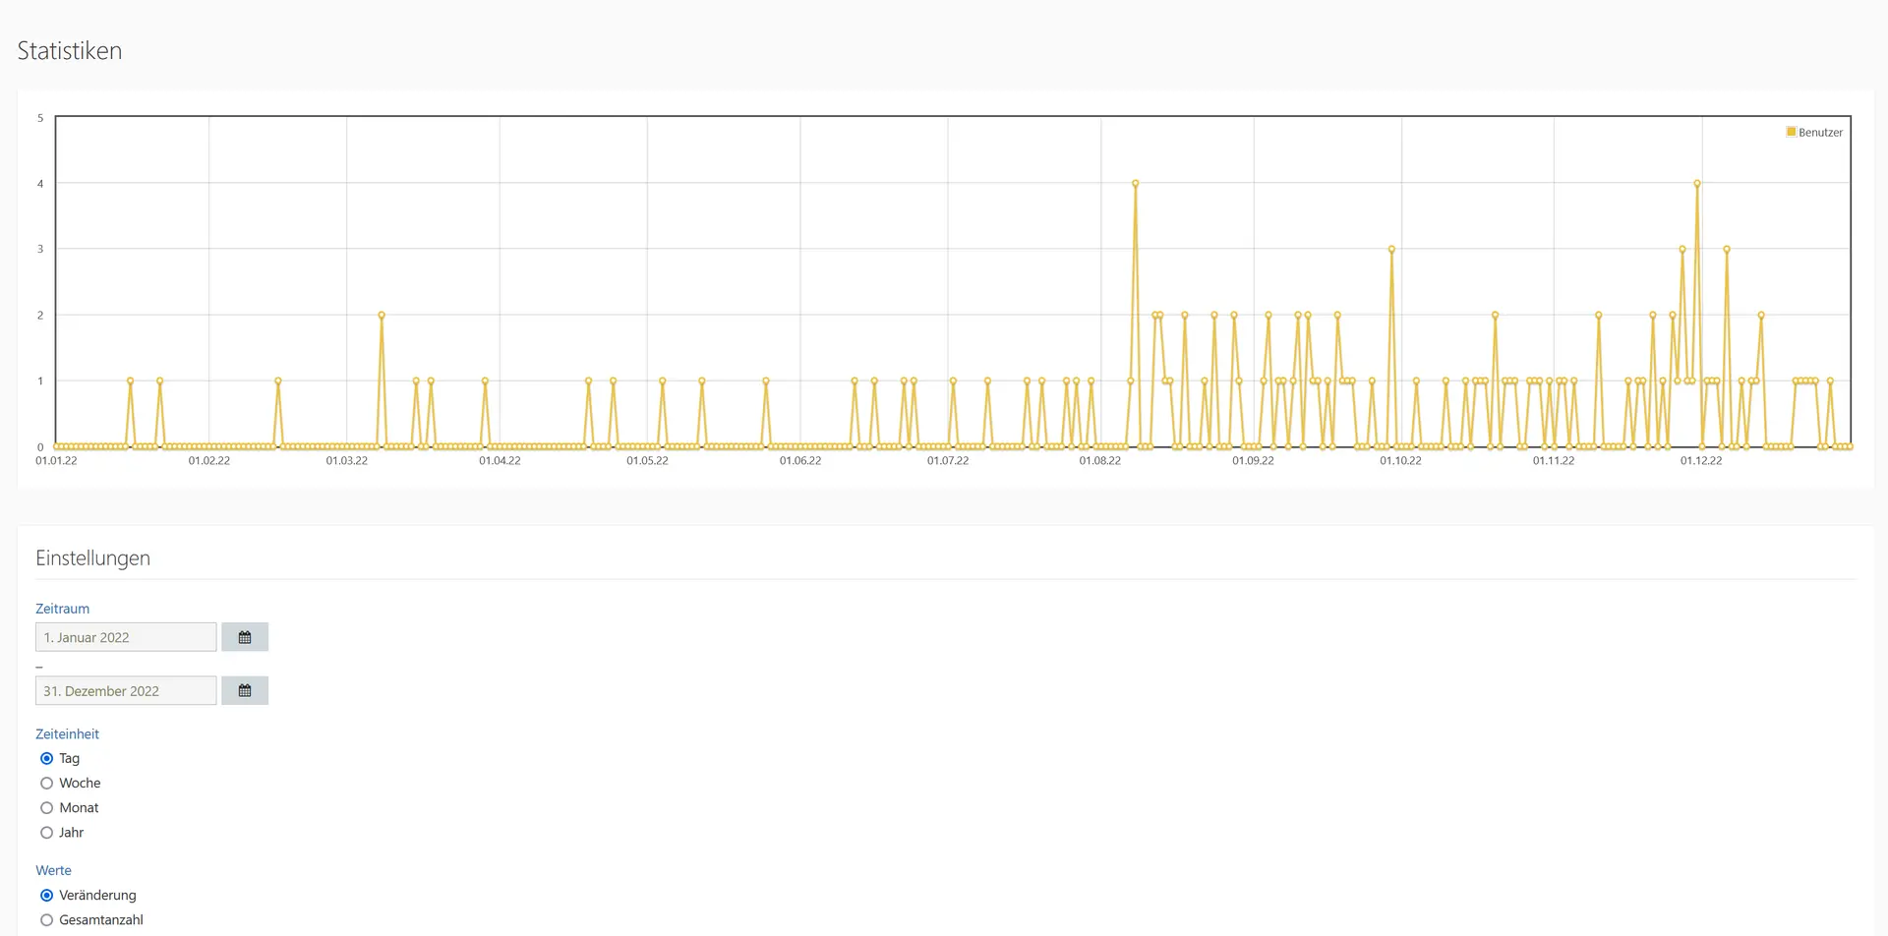Click the 01.05.22 axis label
The image size is (1888, 936).
coord(647,460)
